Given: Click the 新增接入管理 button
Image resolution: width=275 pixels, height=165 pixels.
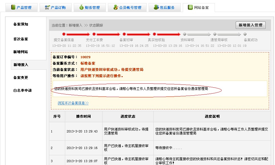Looking at the screenshot, I should [251, 25].
